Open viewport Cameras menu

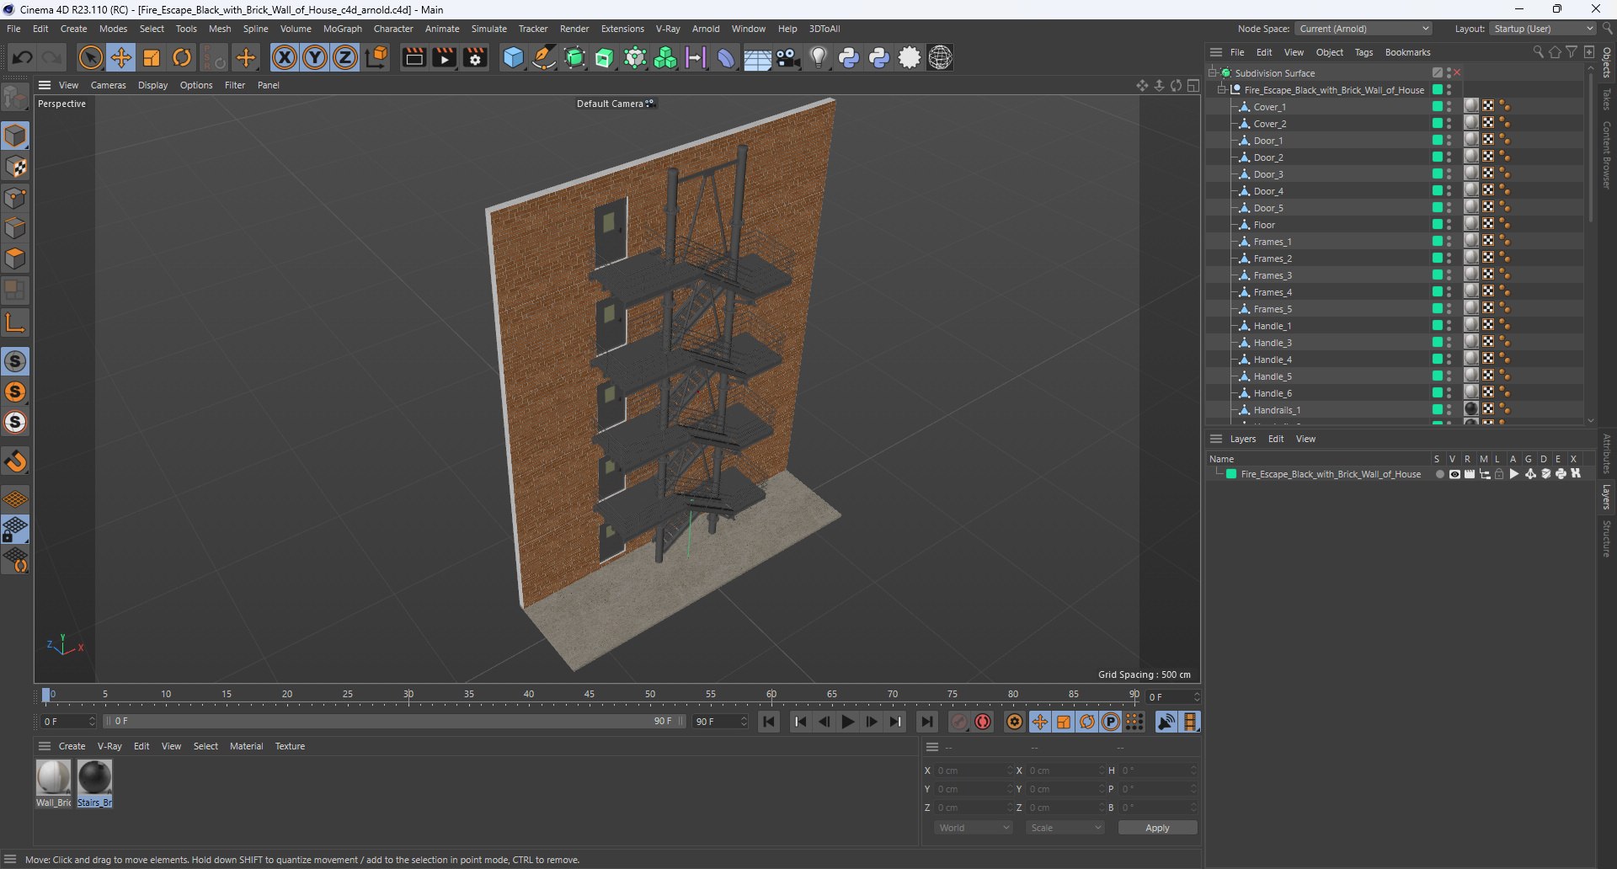click(x=108, y=85)
